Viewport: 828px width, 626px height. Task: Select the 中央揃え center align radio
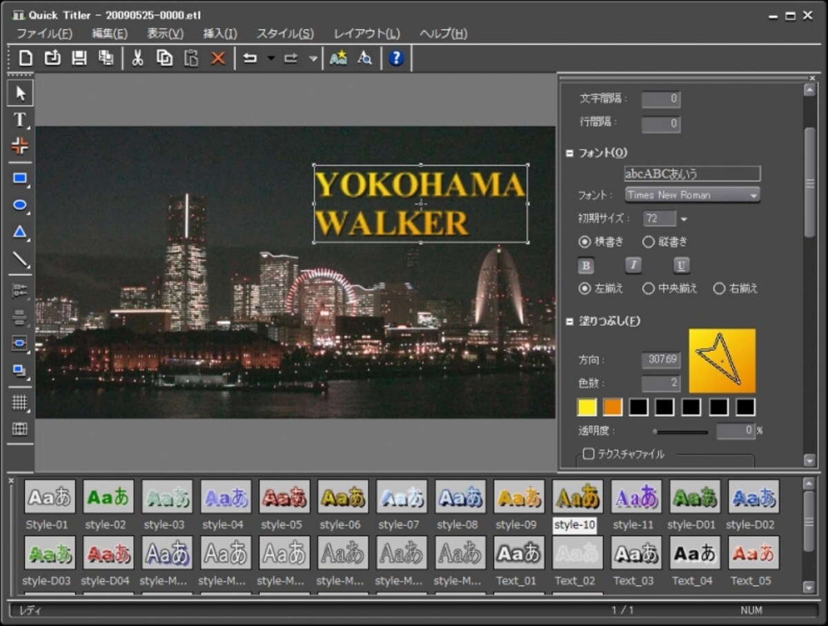click(648, 288)
